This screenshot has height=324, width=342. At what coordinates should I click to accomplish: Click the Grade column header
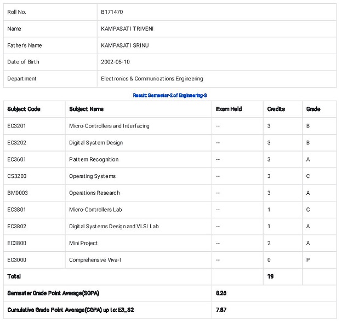pos(313,109)
